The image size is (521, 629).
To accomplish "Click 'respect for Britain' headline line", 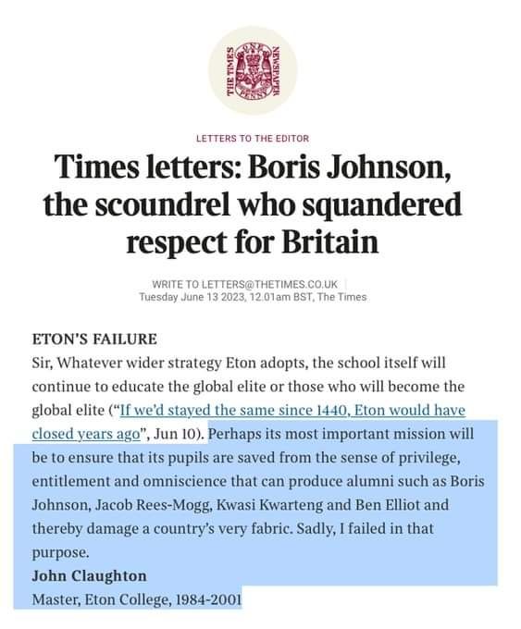I will 253,242.
